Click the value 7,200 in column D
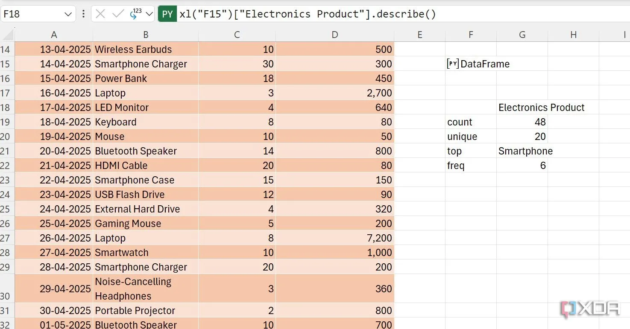The image size is (630, 329). pos(335,238)
